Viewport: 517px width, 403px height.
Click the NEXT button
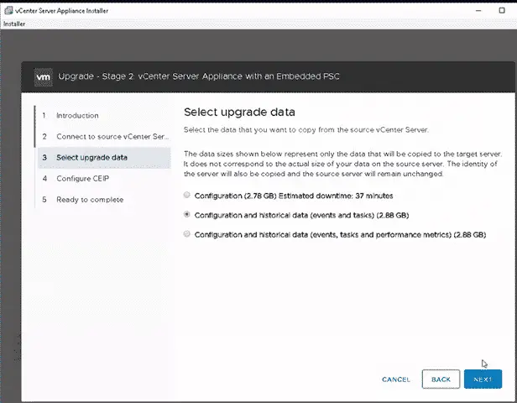483,379
